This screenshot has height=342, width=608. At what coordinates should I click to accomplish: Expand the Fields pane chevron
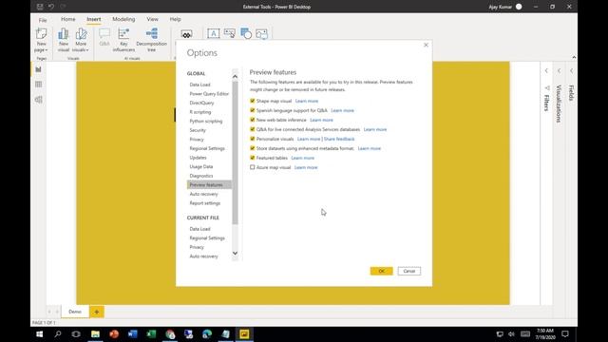coord(571,71)
